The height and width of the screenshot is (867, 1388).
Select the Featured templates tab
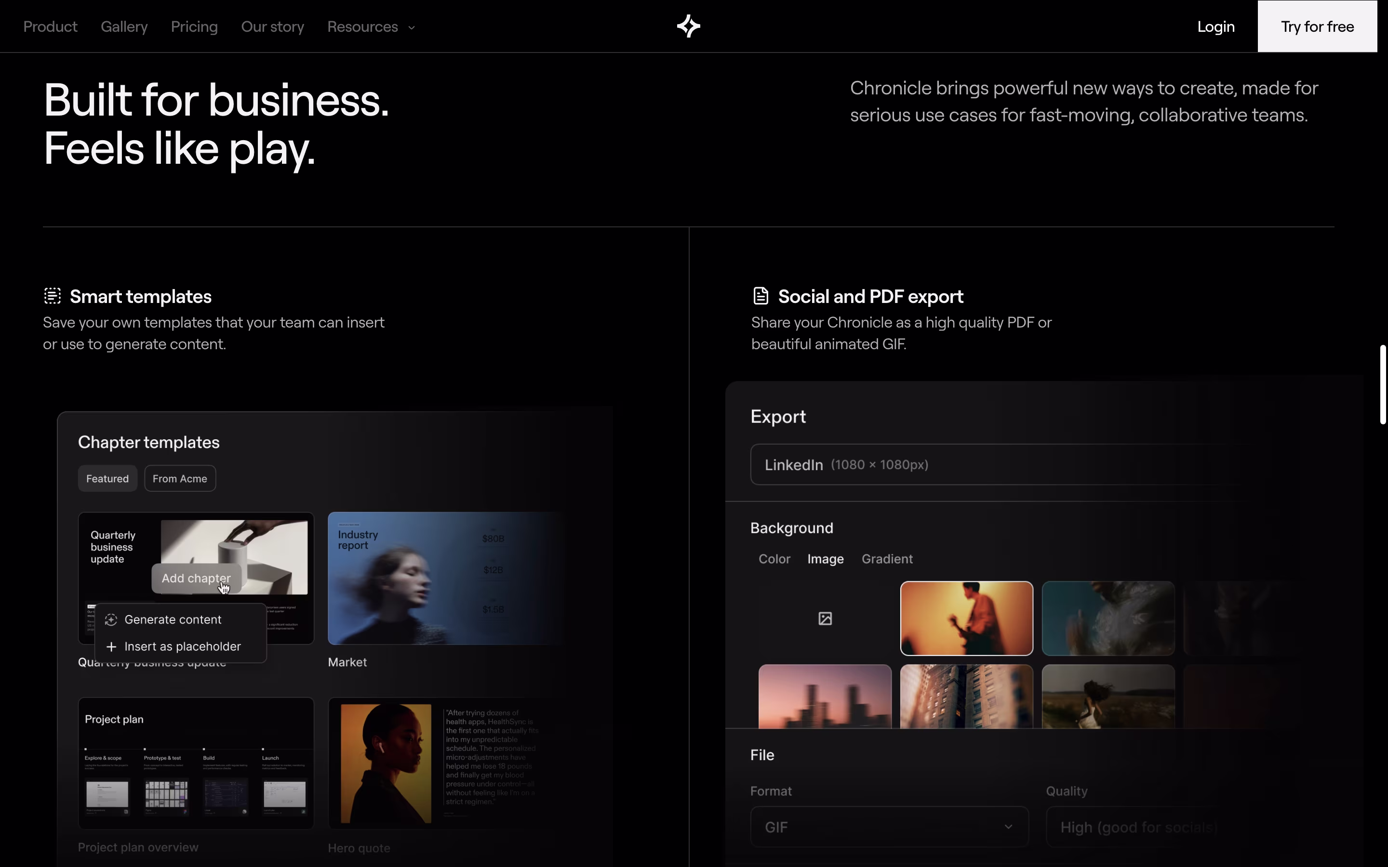click(107, 478)
